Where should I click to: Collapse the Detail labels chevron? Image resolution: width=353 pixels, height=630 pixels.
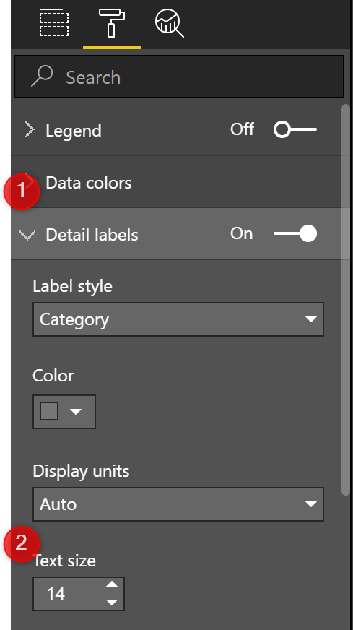coord(27,235)
